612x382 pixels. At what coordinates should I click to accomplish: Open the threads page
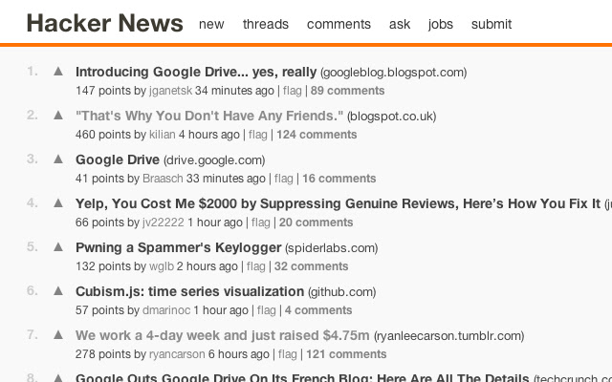point(266,24)
